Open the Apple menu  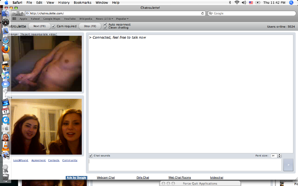[6, 2]
